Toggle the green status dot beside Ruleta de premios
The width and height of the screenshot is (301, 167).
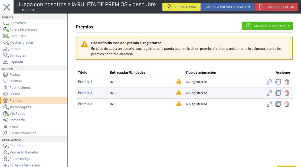[x=8, y=31]
